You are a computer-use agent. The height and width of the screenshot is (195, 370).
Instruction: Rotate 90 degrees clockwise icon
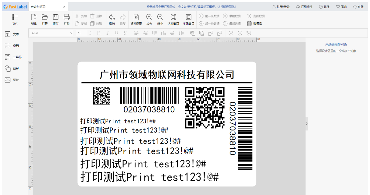(x=231, y=33)
